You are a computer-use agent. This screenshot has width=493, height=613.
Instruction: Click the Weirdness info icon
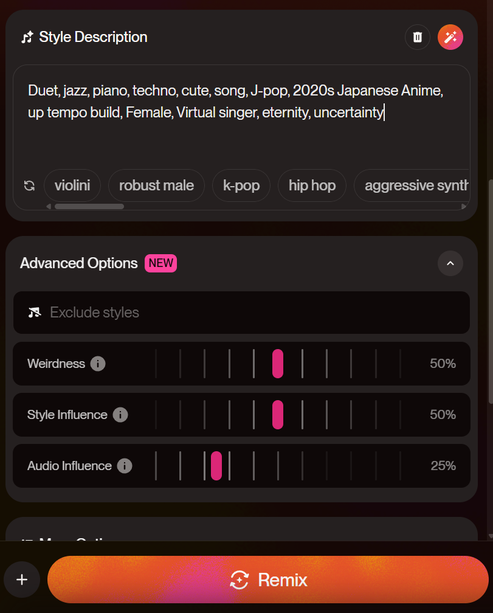point(98,364)
